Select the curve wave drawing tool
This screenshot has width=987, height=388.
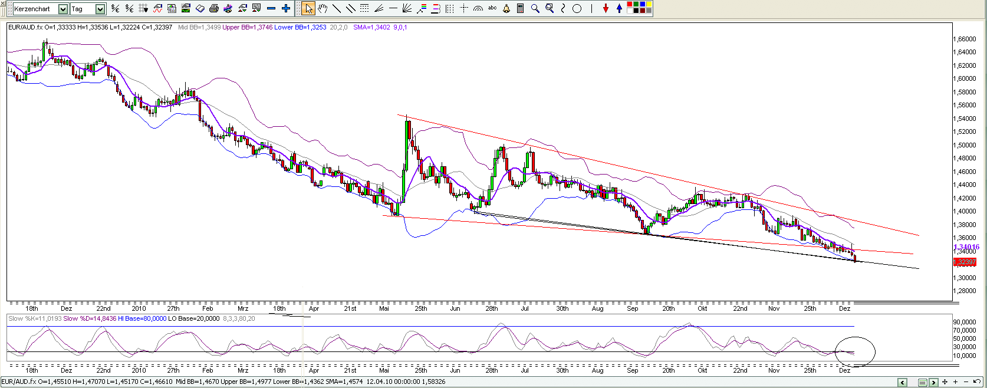pyautogui.click(x=563, y=8)
